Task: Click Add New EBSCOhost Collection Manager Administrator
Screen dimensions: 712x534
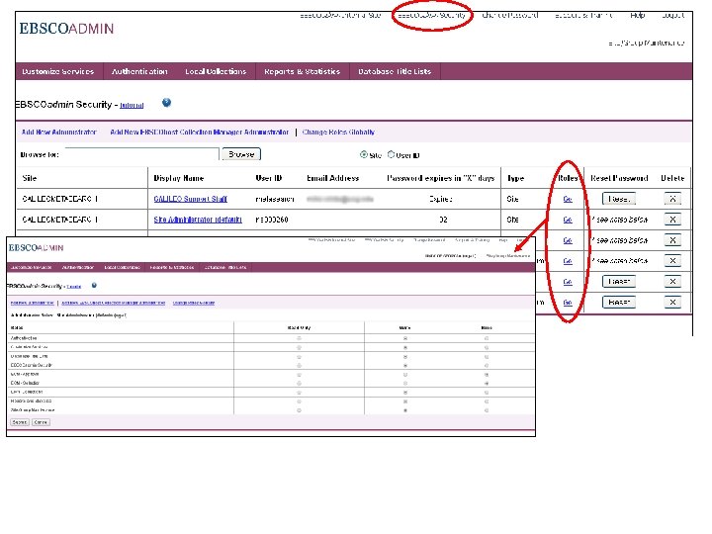Action: 200,133
